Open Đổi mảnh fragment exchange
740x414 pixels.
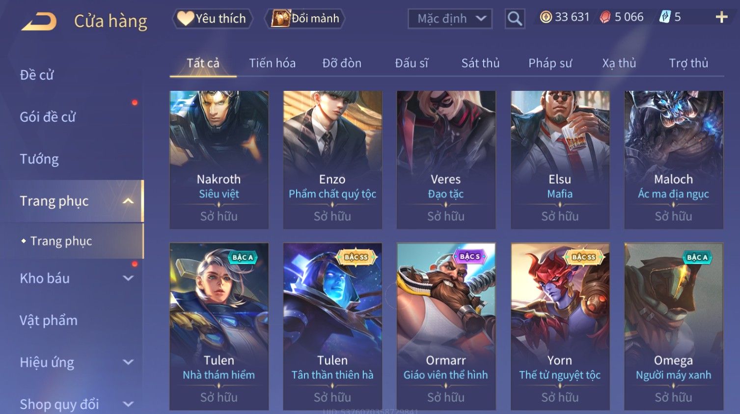point(305,19)
